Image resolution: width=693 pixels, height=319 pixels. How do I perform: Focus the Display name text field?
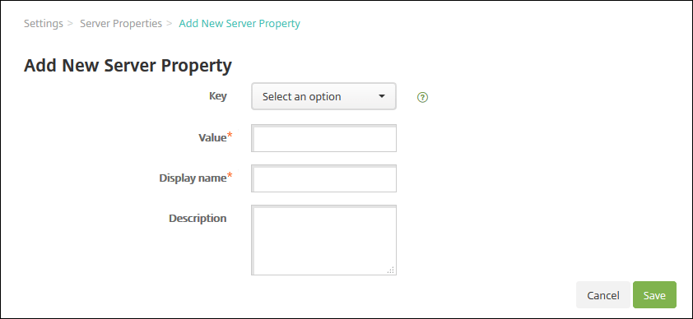323,178
